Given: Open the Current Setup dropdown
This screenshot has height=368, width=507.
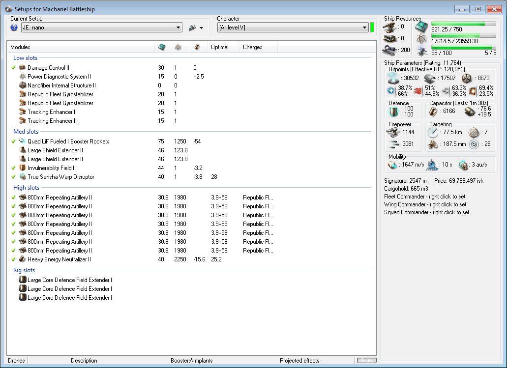Looking at the screenshot, I should coord(179,28).
